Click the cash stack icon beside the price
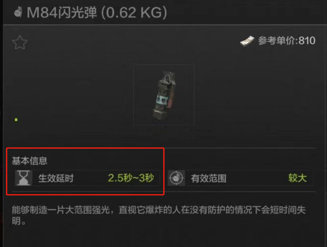Viewport: 327px width, 247px height. [247, 41]
